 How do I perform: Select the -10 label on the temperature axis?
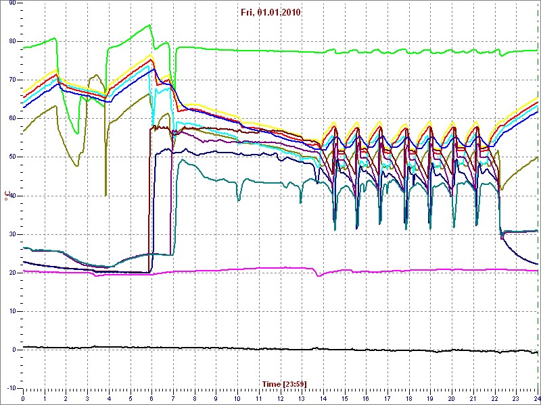(x=10, y=388)
